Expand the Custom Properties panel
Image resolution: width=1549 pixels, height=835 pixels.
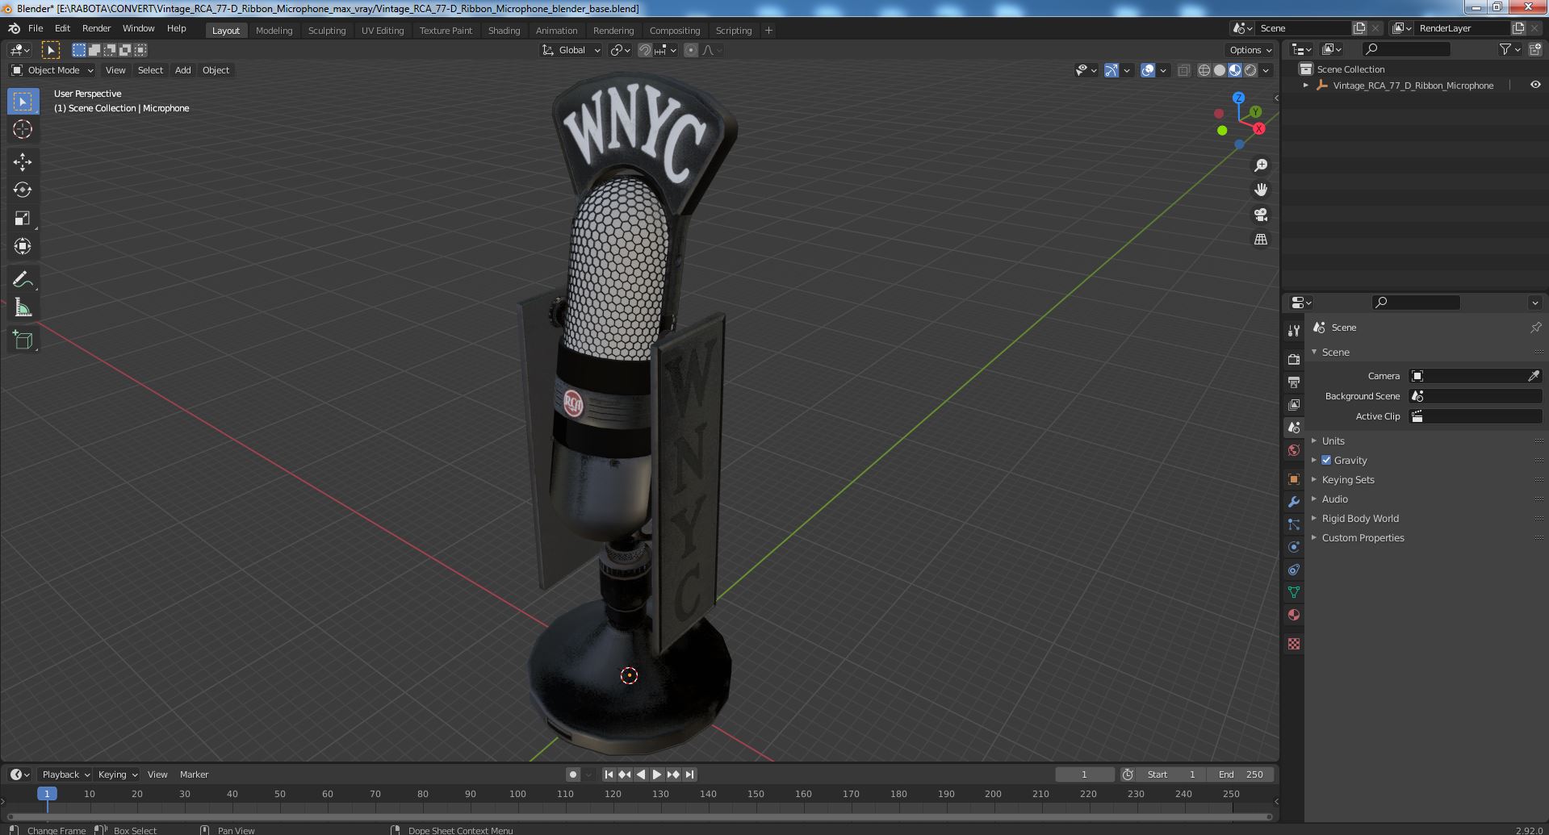pyautogui.click(x=1363, y=537)
